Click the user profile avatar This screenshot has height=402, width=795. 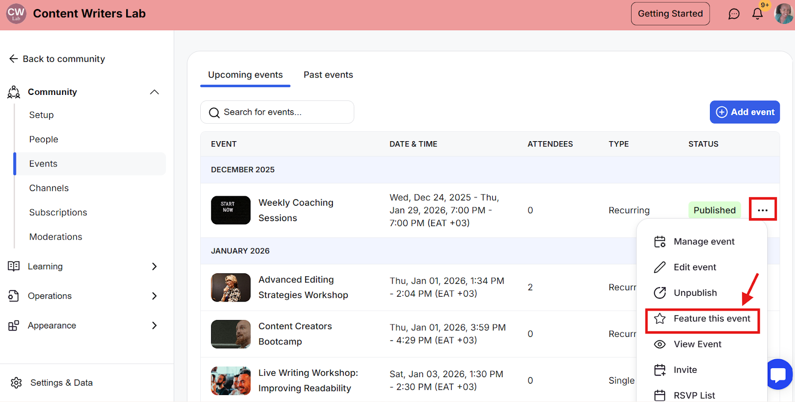click(x=784, y=14)
